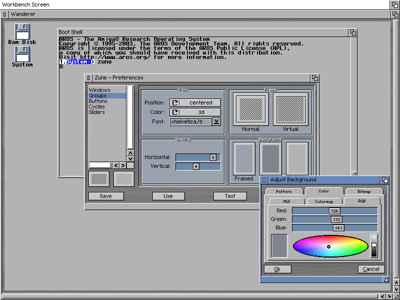The image size is (400, 300).
Task: Confirm with the Ok button
Action: (277, 269)
